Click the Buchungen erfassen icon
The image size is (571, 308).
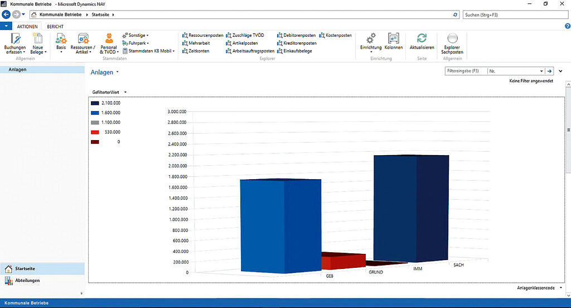[x=15, y=39]
